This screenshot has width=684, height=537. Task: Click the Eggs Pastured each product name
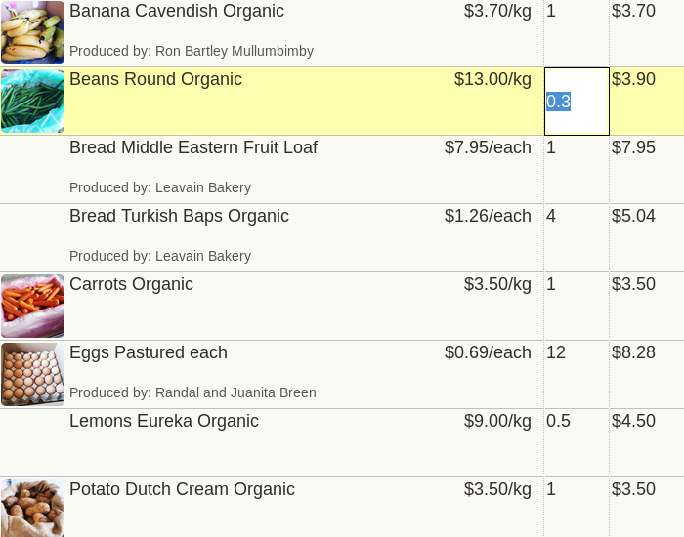coord(149,352)
